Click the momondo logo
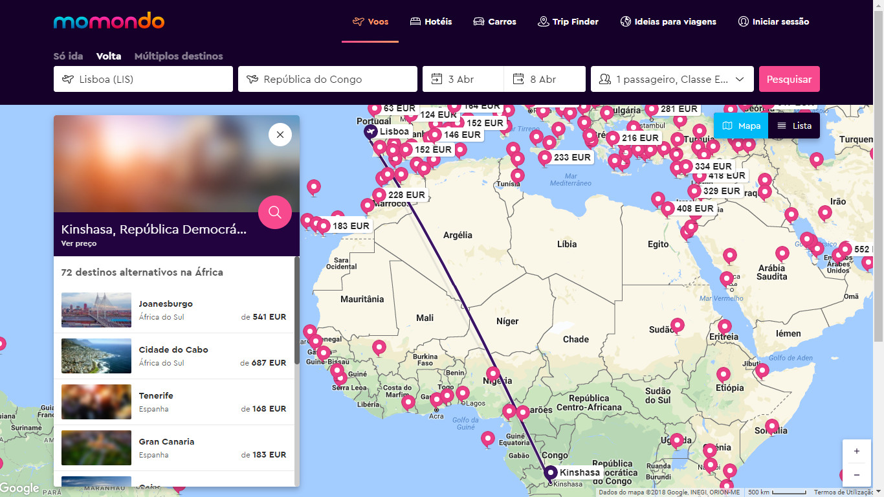 (109, 21)
